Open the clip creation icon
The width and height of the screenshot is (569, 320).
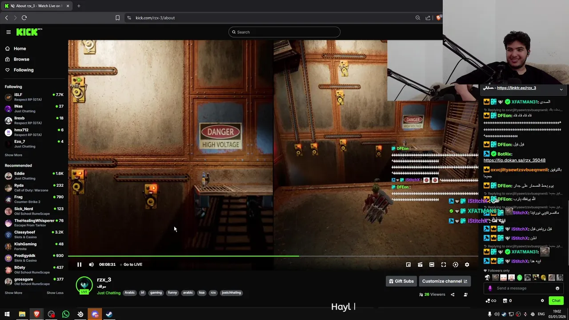[x=420, y=264]
